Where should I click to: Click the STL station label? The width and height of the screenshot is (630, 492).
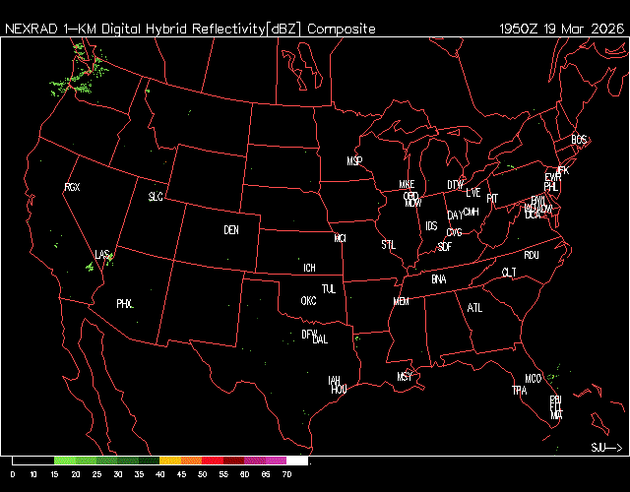click(388, 243)
